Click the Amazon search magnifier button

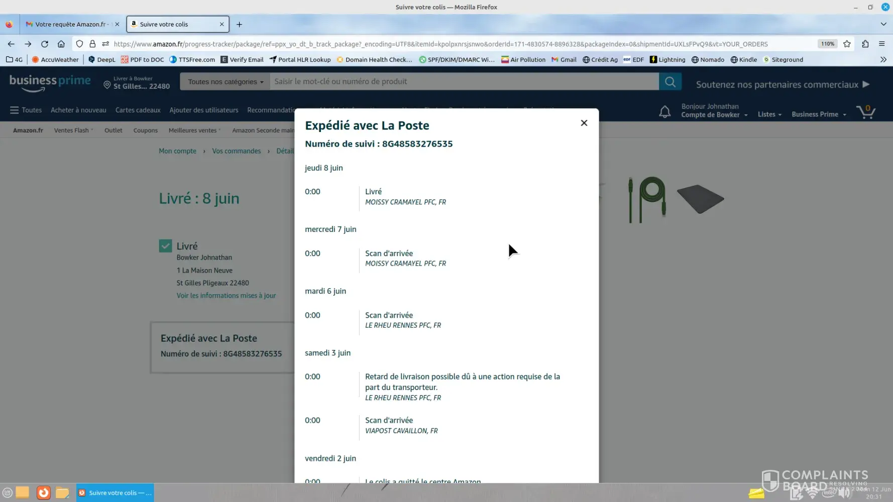[x=670, y=81]
